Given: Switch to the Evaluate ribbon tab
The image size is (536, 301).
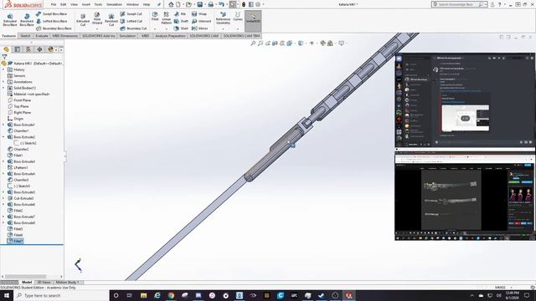Looking at the screenshot, I should click(42, 36).
